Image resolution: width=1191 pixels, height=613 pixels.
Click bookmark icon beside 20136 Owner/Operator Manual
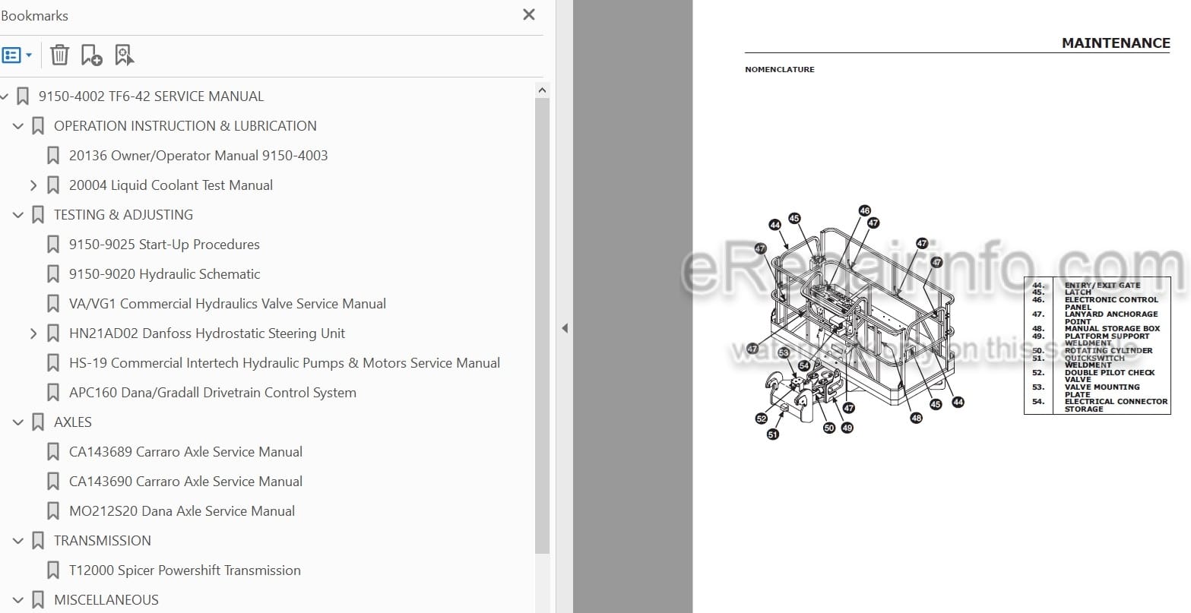pyautogui.click(x=53, y=156)
